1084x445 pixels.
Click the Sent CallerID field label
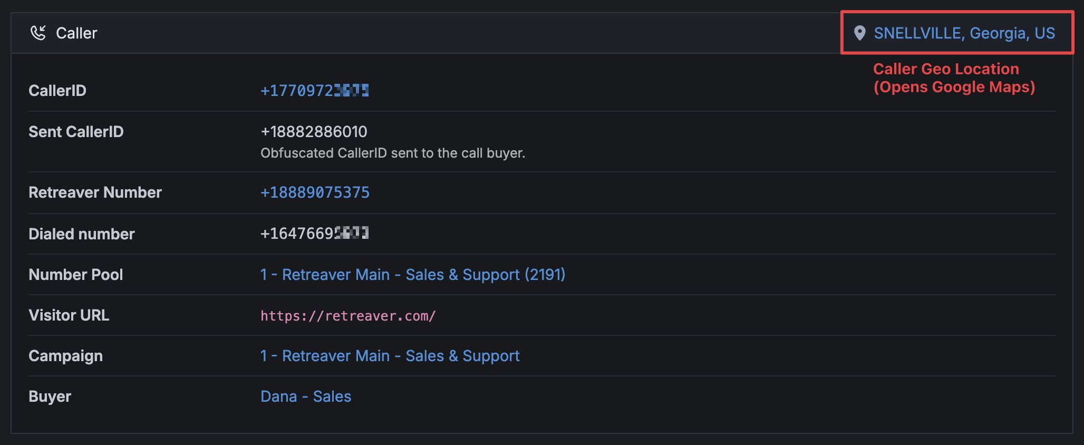pyautogui.click(x=76, y=132)
